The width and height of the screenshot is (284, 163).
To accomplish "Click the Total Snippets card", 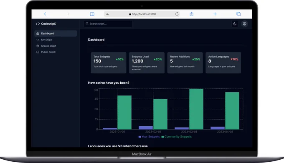I will click(x=109, y=63).
